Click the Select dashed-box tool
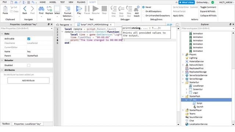This screenshot has width=235, height=132. point(57,9)
